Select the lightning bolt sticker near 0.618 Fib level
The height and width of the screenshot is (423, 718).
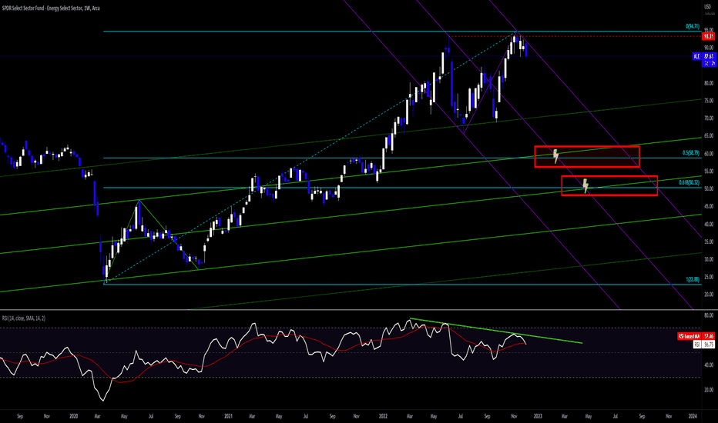585,185
